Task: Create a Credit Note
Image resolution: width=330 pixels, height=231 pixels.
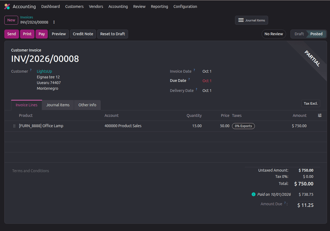Action: [x=83, y=34]
